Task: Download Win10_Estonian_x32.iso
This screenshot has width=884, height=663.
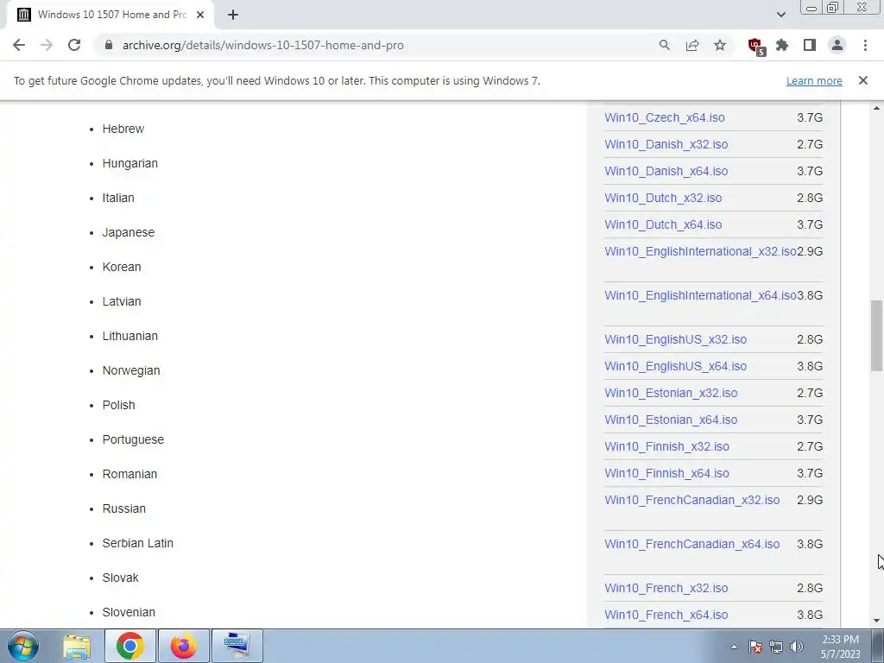Action: pos(671,393)
